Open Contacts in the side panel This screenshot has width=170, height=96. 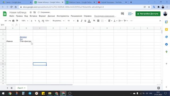[x=167, y=45]
